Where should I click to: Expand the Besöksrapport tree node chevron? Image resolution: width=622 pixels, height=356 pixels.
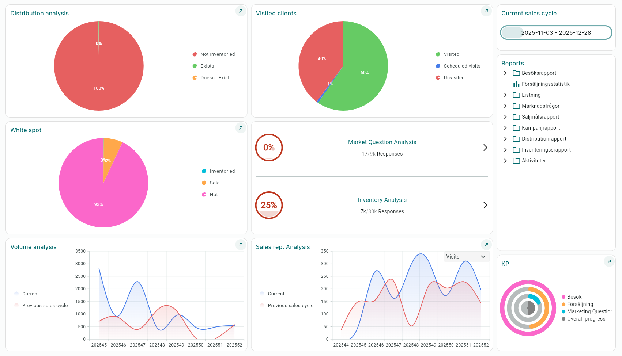pyautogui.click(x=505, y=73)
